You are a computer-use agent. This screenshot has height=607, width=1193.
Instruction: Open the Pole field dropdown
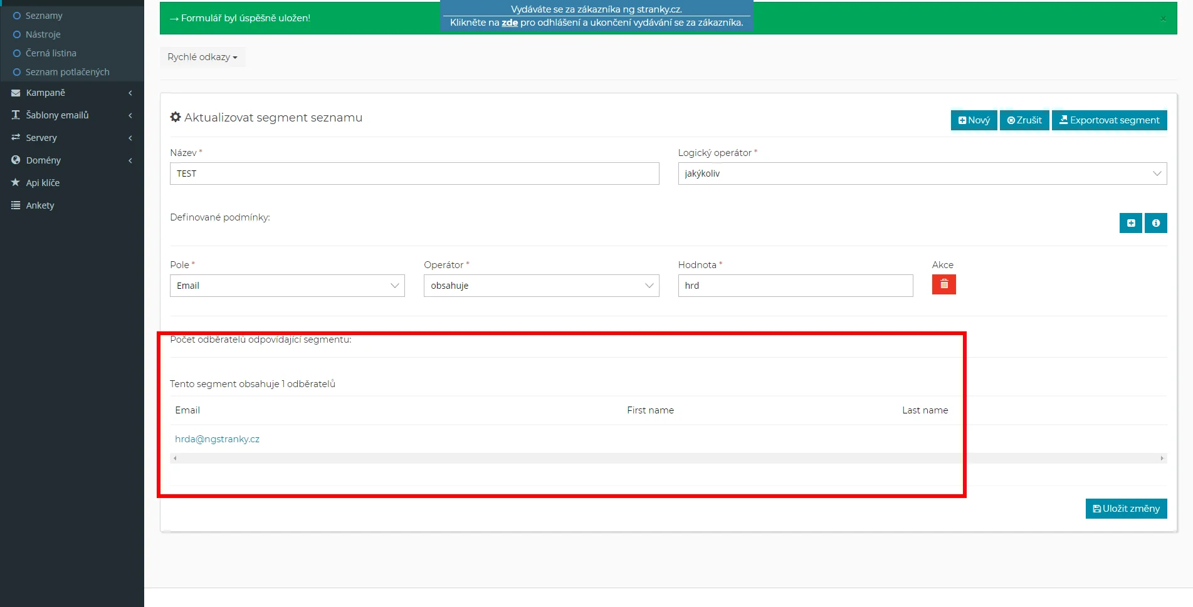(x=287, y=286)
